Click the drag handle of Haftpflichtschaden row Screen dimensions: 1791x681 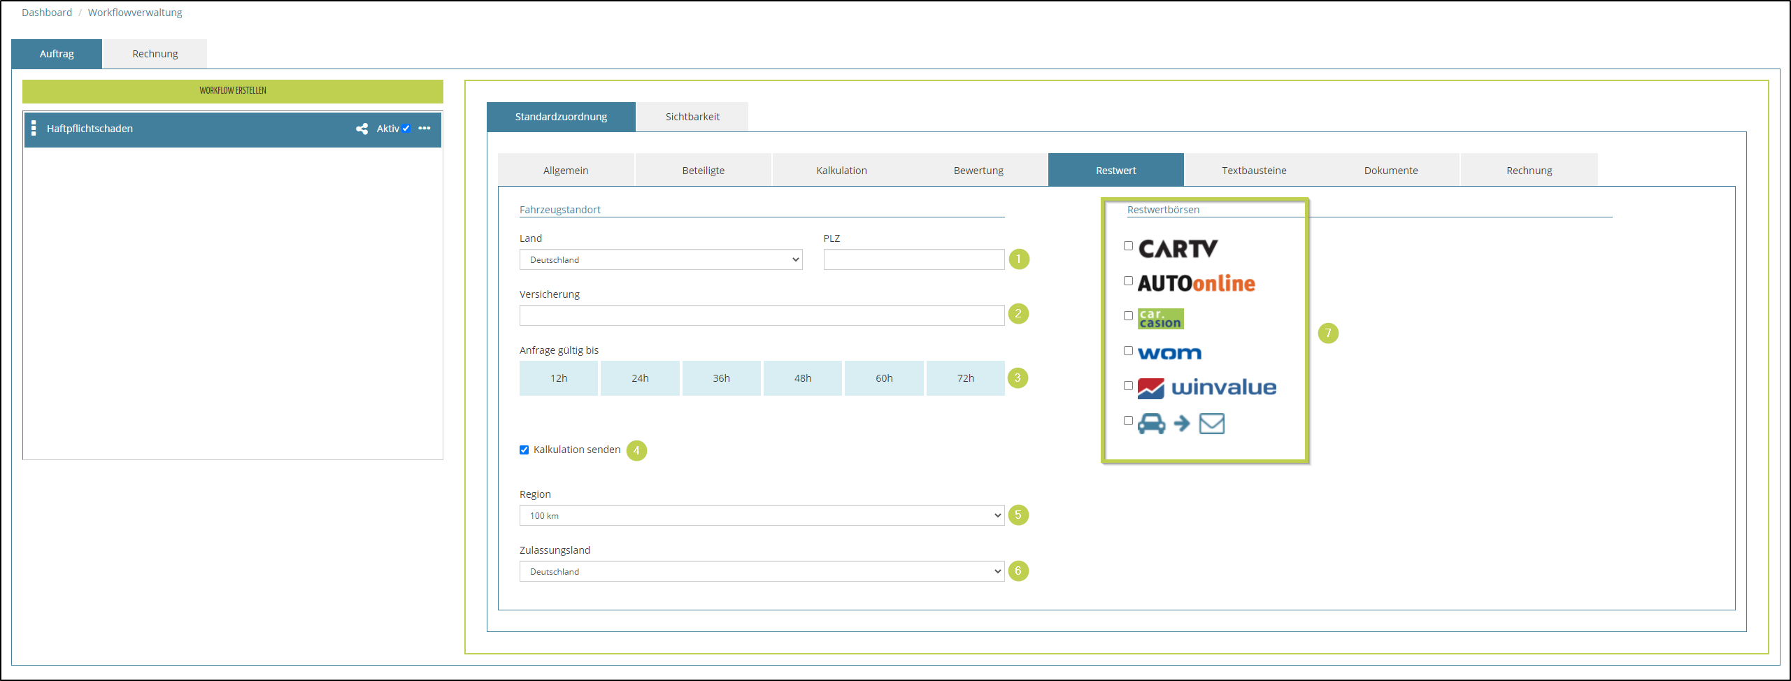(x=34, y=129)
